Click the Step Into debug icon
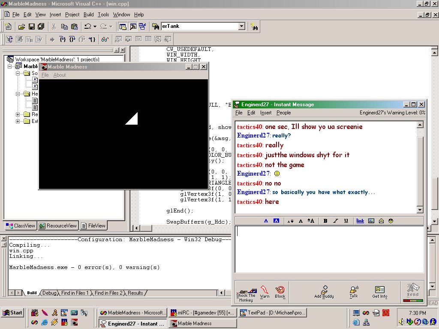This screenshot has height=329, width=439. 63,39
